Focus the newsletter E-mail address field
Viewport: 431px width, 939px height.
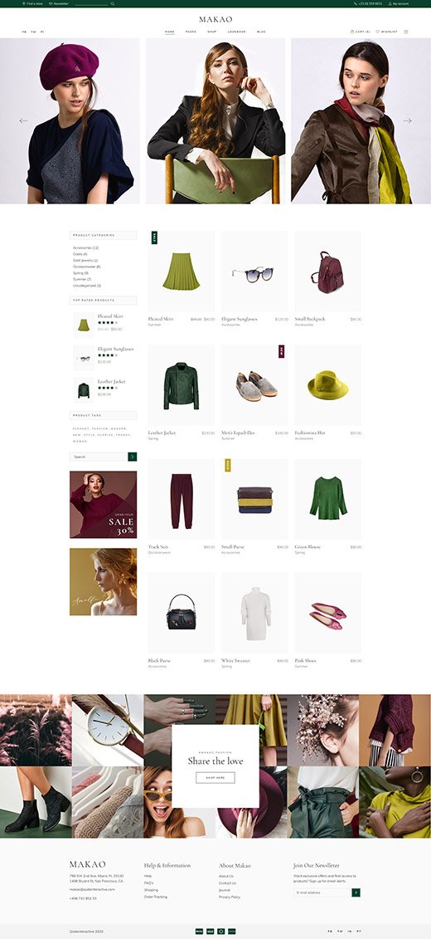tap(322, 893)
